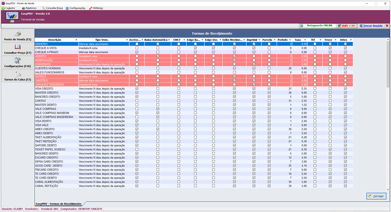The height and width of the screenshot is (212, 391).
Task: Toggle the Ativo checkbox for DINHEIRO row
Action: coord(345,44)
